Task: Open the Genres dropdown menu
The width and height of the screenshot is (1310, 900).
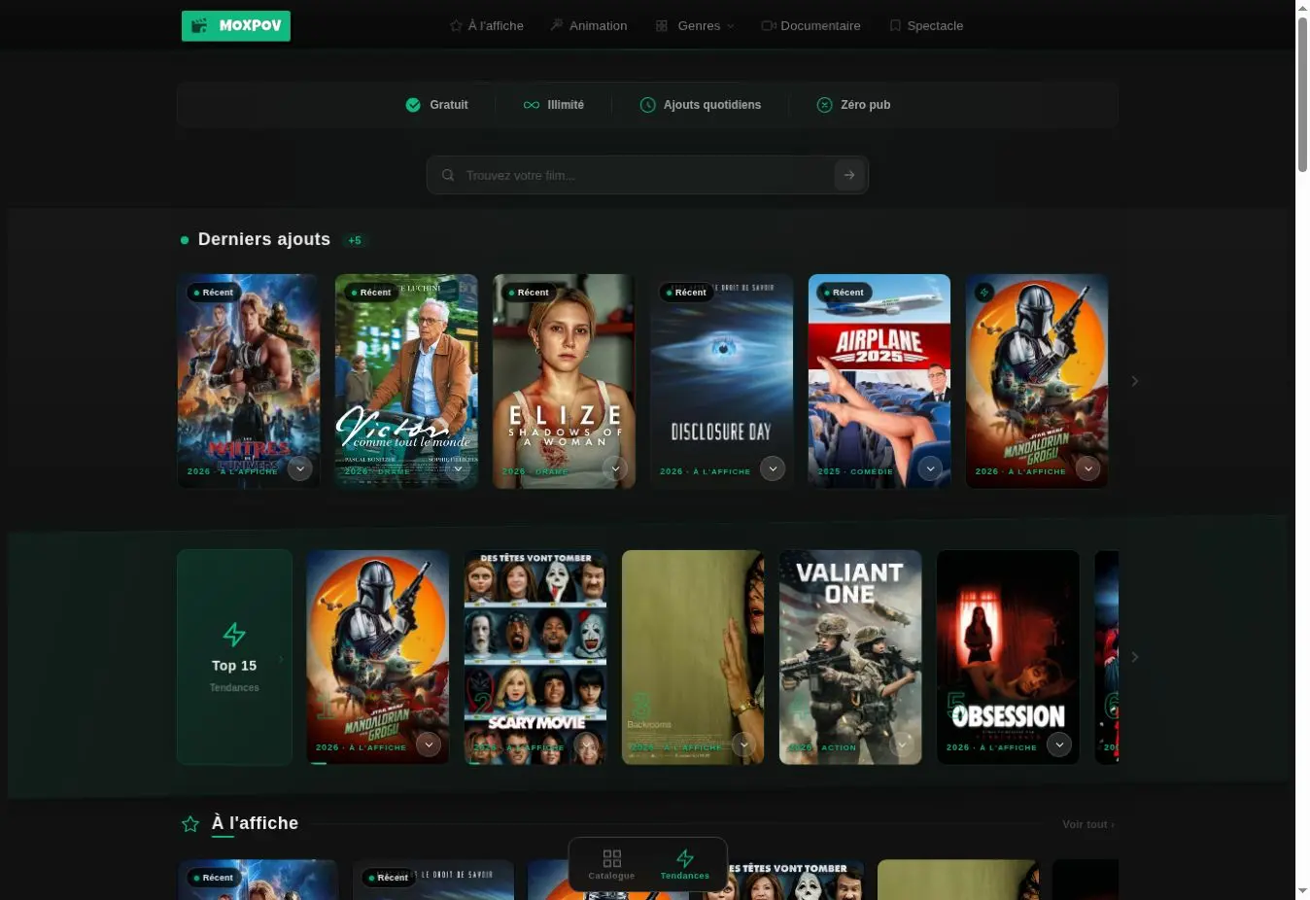Action: click(x=695, y=26)
